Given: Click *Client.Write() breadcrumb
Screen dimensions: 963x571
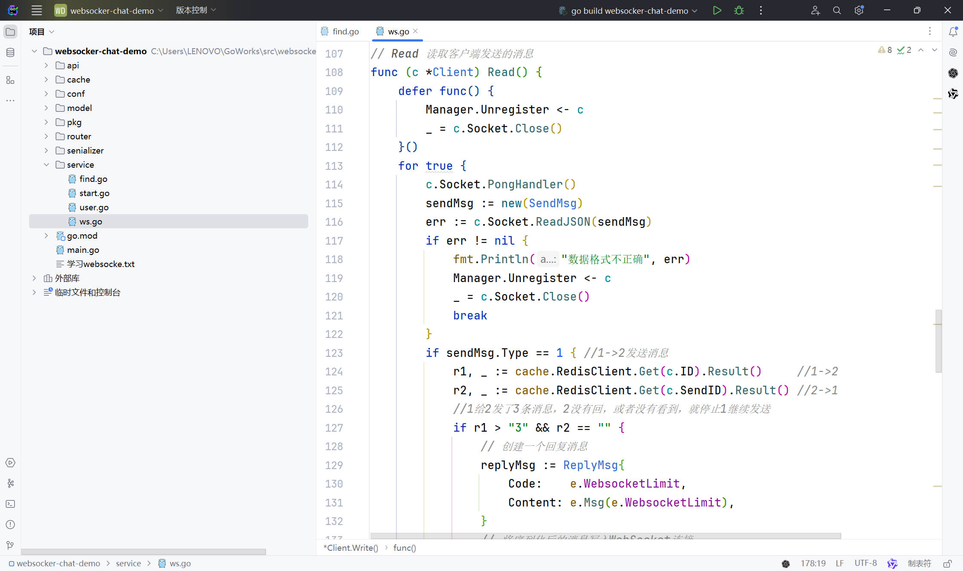Looking at the screenshot, I should [350, 548].
